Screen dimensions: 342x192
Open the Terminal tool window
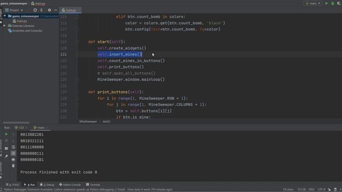coord(93,185)
